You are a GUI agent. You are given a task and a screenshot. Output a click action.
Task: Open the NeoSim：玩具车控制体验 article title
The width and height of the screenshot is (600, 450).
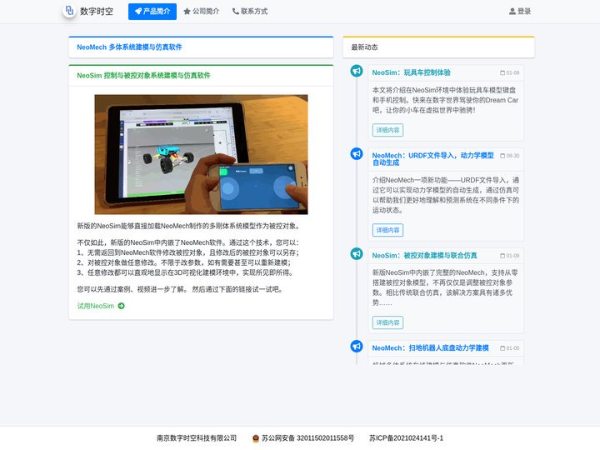point(412,72)
